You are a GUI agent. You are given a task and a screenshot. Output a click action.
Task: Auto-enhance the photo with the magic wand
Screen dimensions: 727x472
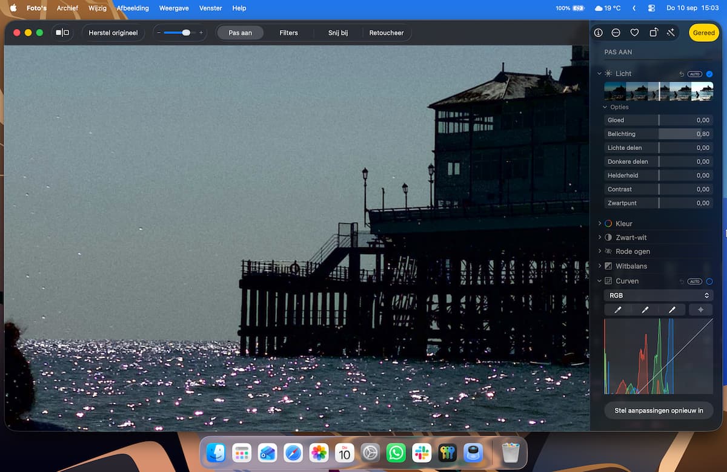pos(671,33)
